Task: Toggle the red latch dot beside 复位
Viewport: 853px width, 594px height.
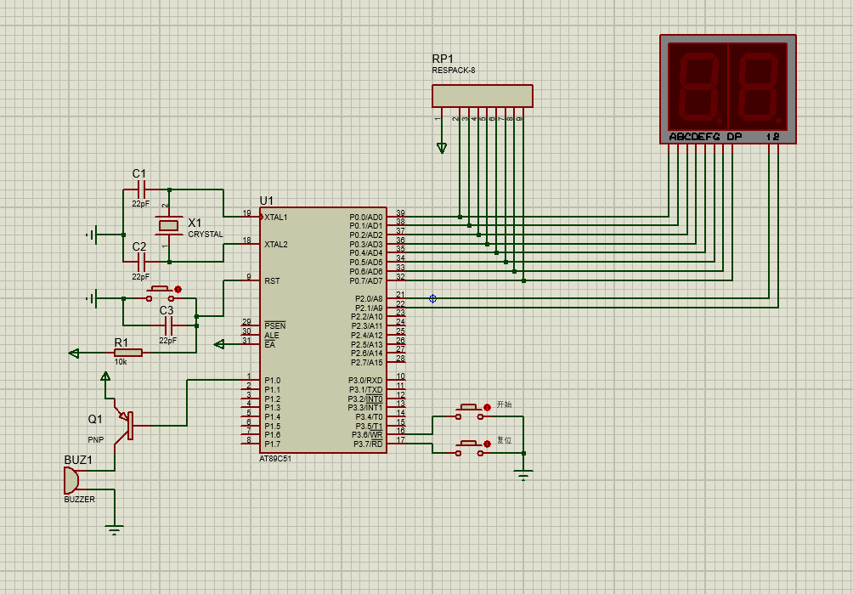Action: pyautogui.click(x=487, y=444)
